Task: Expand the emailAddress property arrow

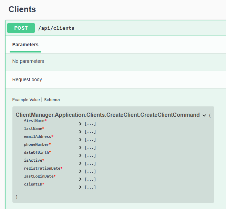Action: tap(80, 140)
